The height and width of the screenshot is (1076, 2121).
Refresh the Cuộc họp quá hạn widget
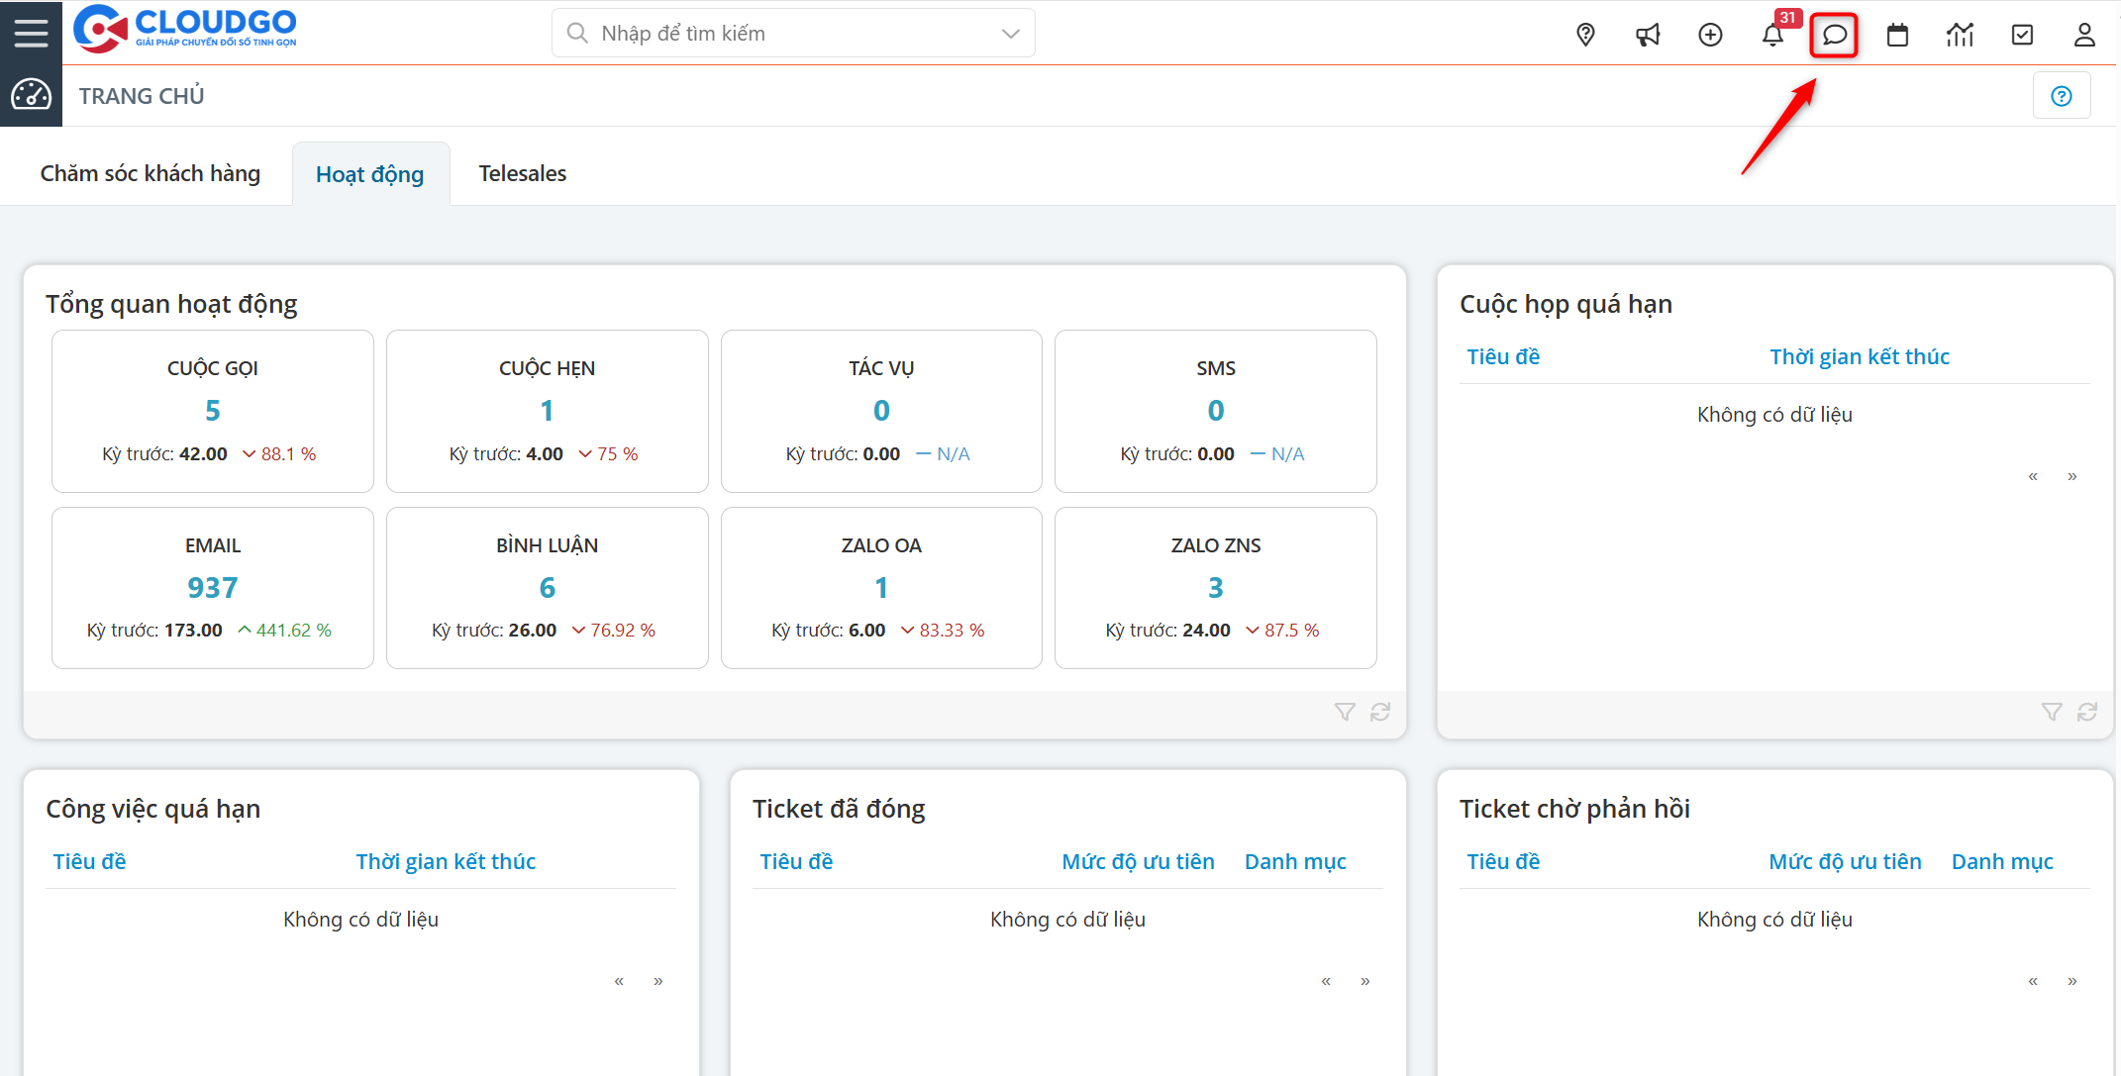tap(2087, 712)
